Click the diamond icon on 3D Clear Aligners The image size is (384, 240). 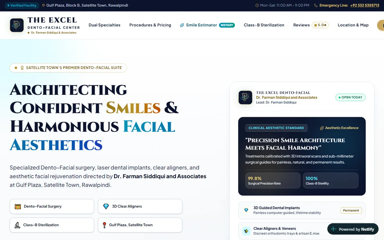106,206
